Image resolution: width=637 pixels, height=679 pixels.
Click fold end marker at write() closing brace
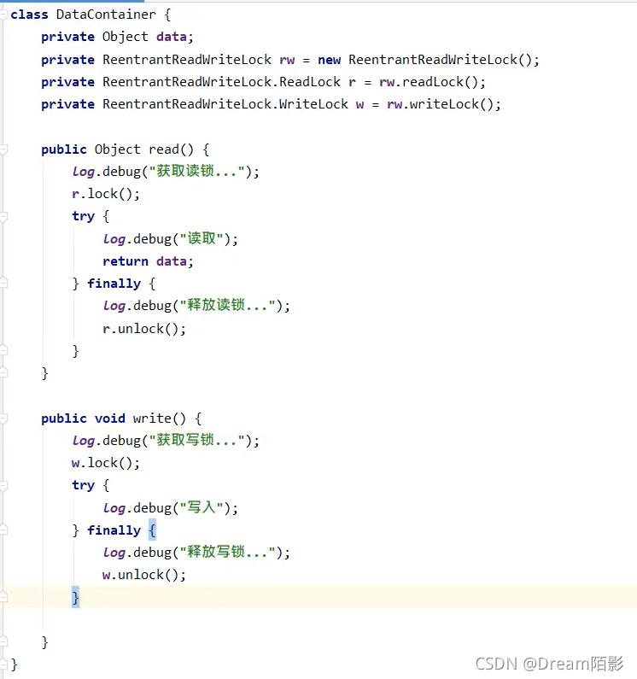point(3,641)
